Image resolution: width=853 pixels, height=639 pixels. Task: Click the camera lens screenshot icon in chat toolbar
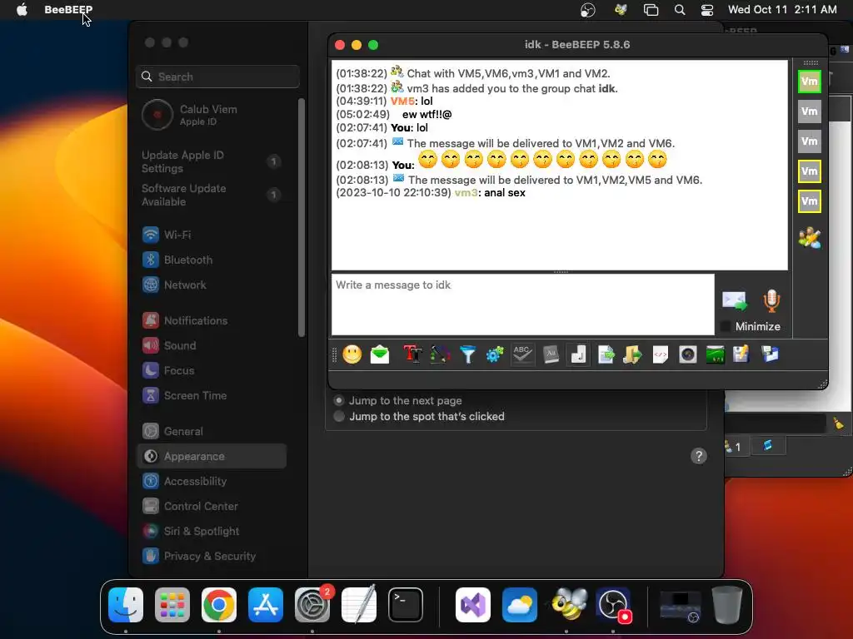(687, 354)
